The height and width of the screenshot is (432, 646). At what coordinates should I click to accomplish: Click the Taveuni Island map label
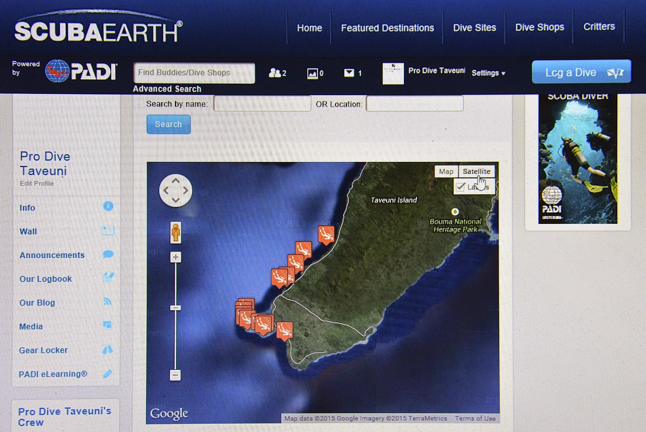(394, 200)
